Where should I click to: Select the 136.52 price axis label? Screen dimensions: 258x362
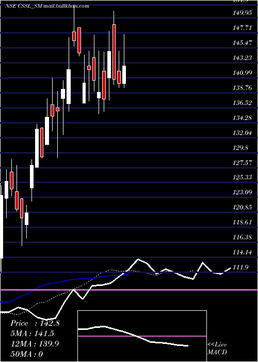pyautogui.click(x=243, y=102)
